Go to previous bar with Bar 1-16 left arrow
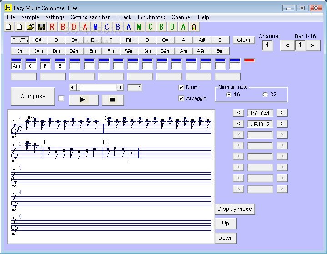This screenshot has width=327, height=254. click(x=287, y=45)
